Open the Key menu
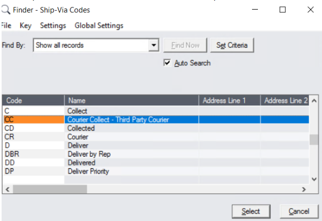 click(x=26, y=26)
